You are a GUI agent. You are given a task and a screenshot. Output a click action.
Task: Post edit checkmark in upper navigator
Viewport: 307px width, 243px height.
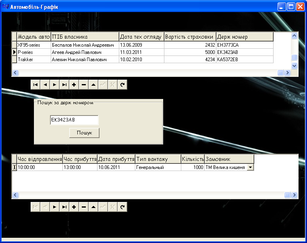(103, 84)
